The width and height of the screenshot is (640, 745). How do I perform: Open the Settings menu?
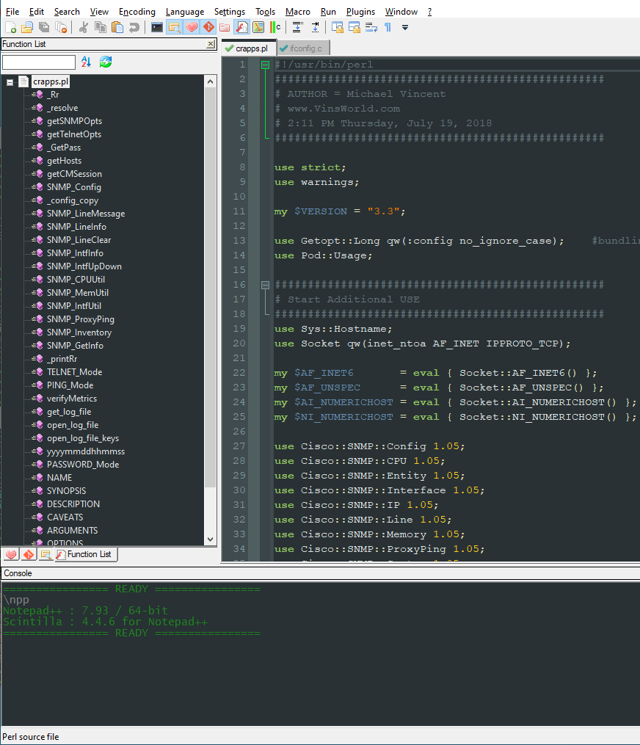pyautogui.click(x=230, y=12)
